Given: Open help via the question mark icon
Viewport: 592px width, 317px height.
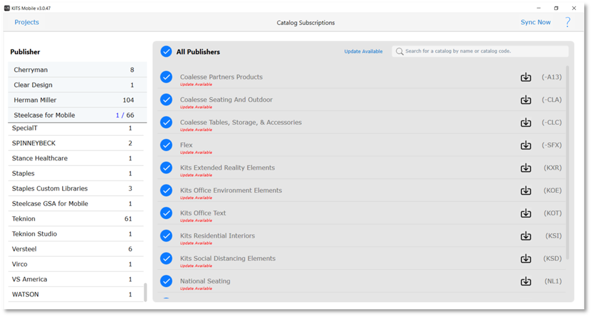Looking at the screenshot, I should (x=568, y=22).
